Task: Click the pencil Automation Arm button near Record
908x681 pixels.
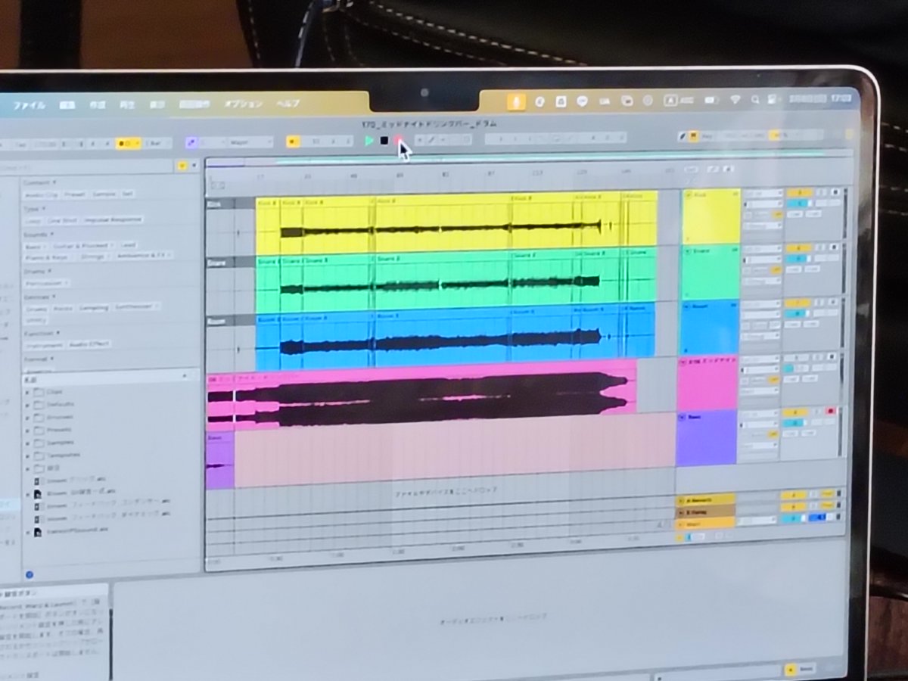Action: tap(433, 141)
